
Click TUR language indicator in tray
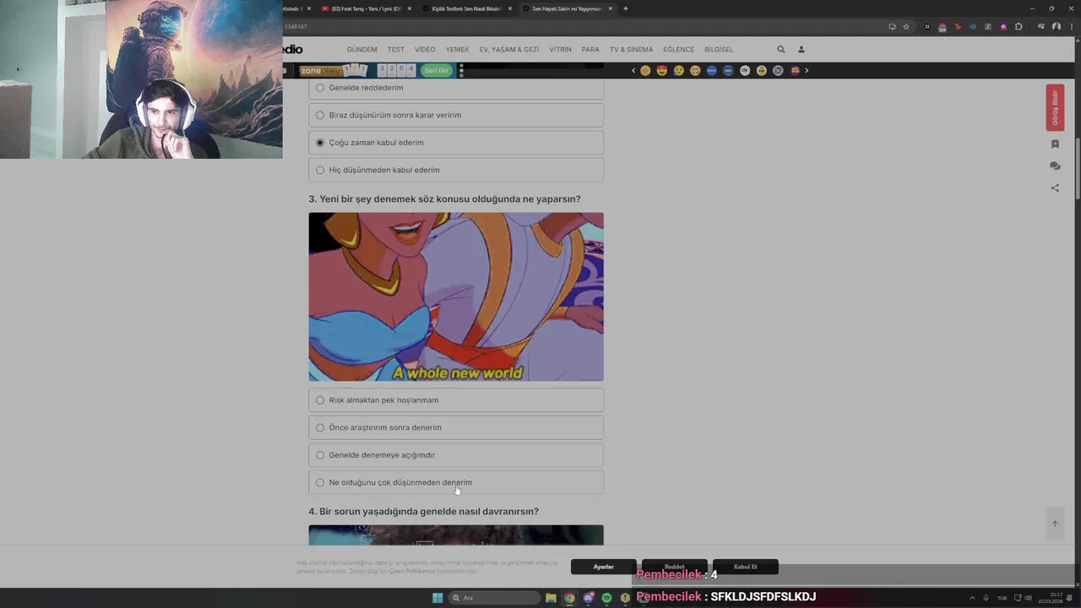(1002, 598)
